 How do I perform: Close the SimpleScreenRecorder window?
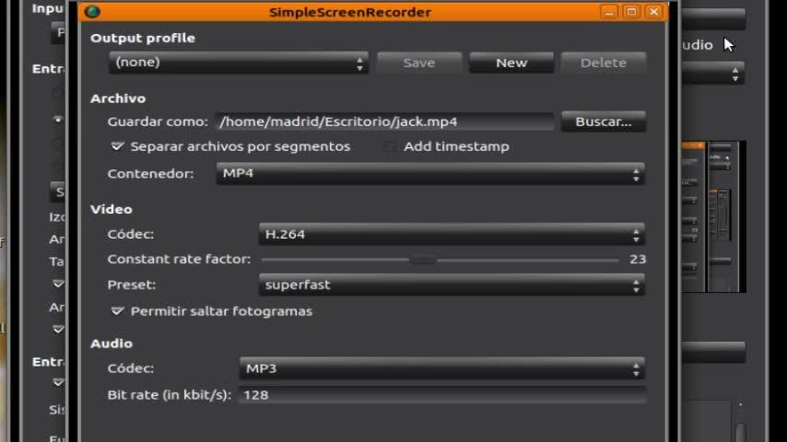coord(654,12)
